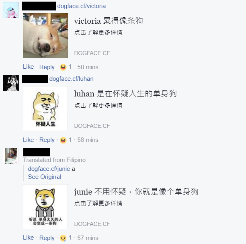Reply to the junie comment
Image resolution: width=246 pixels, height=244 pixels.
(x=47, y=238)
